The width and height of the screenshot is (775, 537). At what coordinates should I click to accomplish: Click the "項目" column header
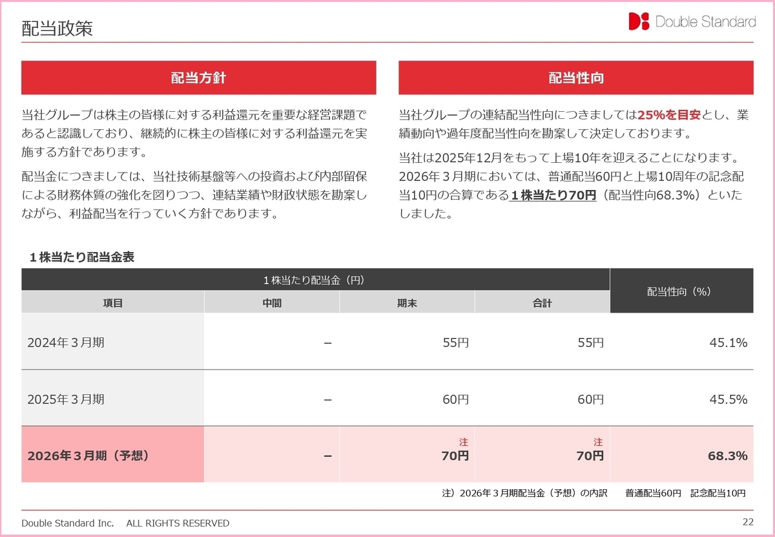[x=113, y=302]
